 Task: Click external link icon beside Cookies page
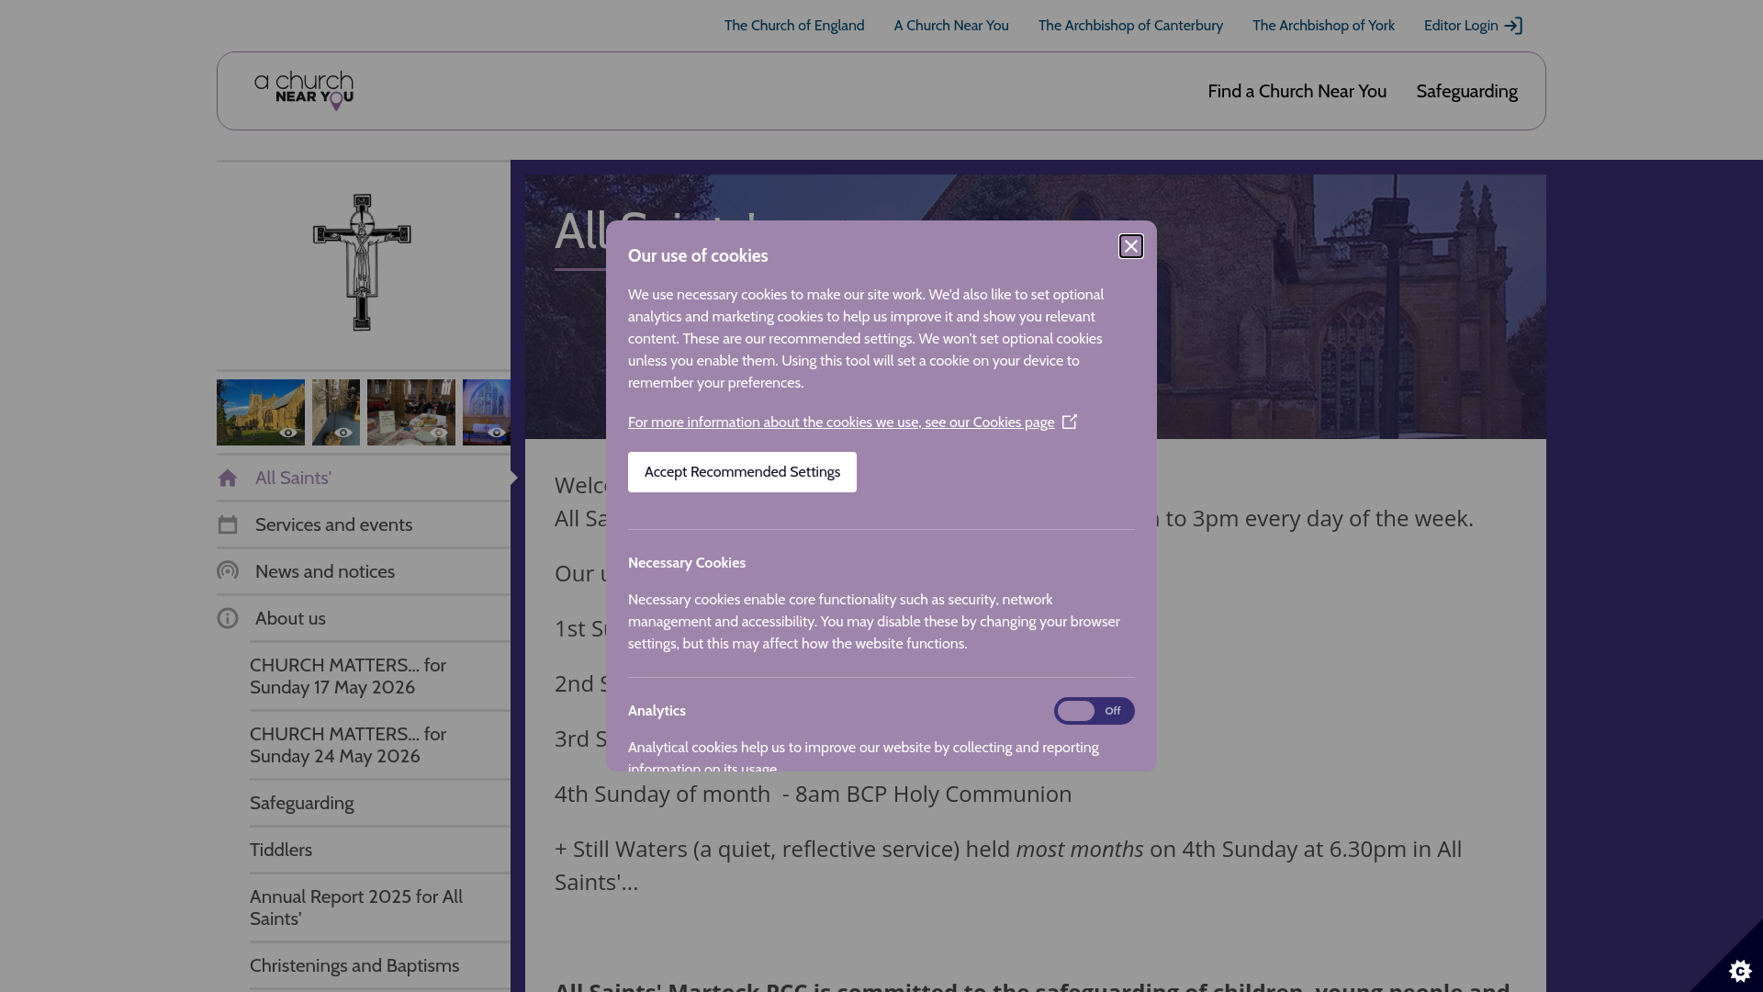1070,422
